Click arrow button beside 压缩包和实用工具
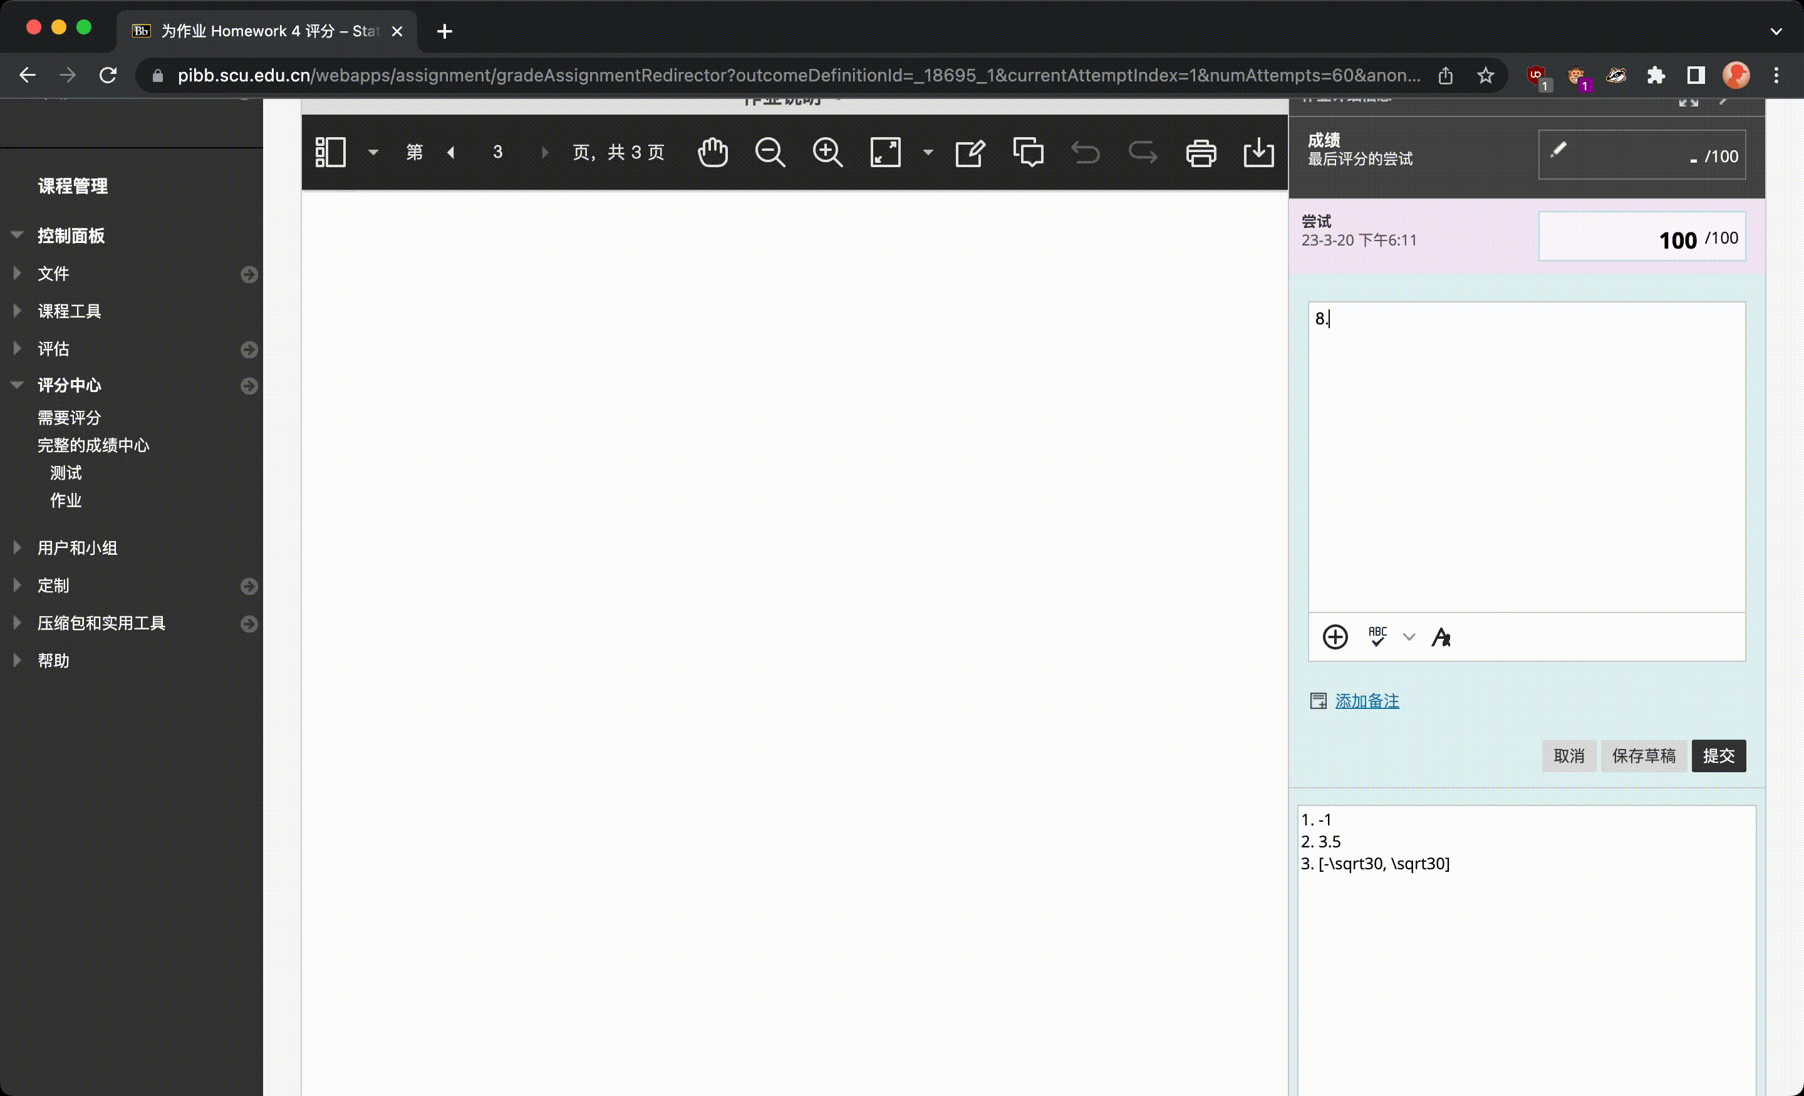Viewport: 1804px width, 1096px height. [x=249, y=624]
